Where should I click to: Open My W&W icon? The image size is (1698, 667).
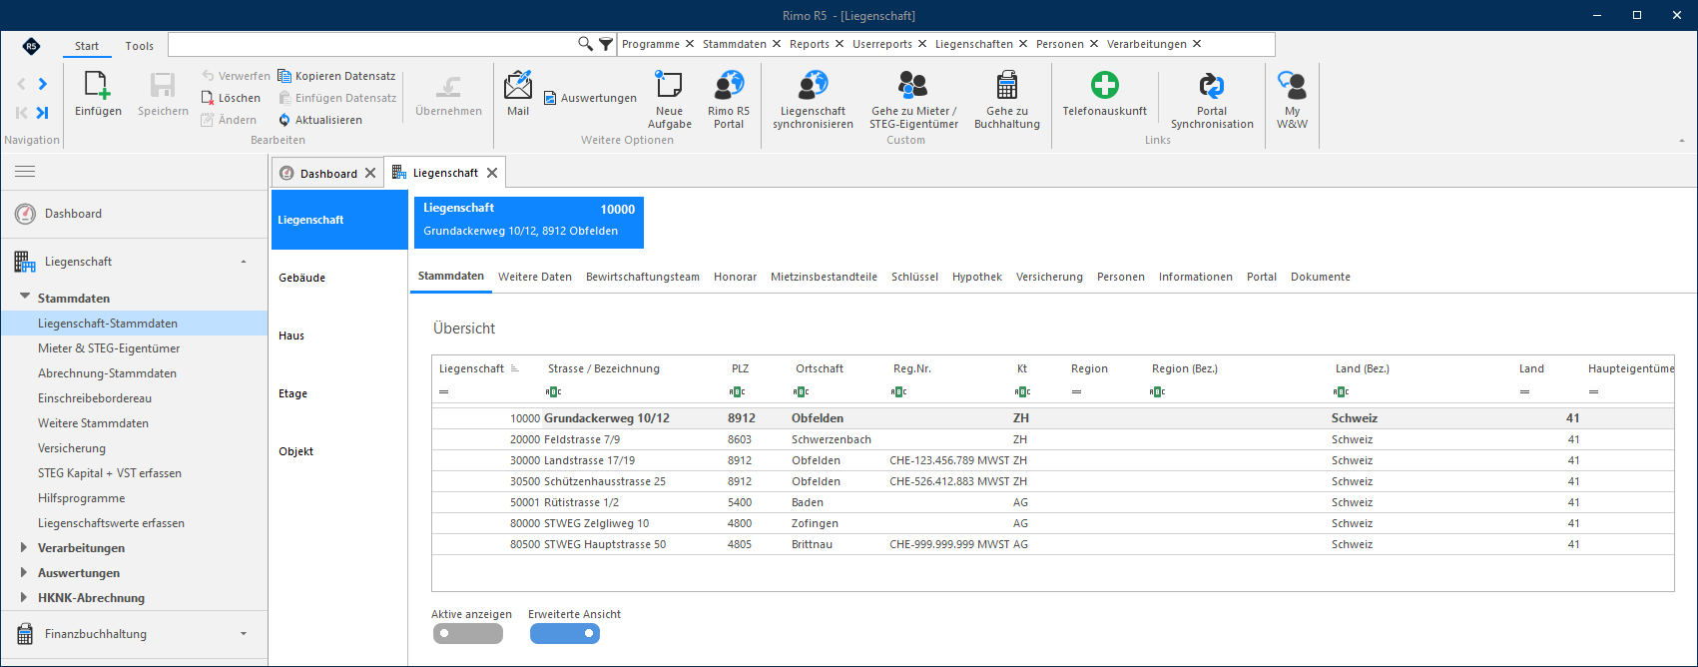click(1292, 85)
